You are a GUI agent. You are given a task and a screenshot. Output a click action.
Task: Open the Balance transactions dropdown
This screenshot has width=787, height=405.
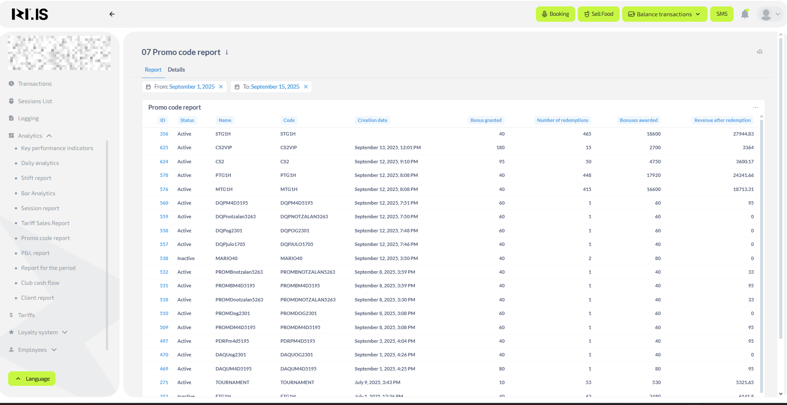(x=664, y=14)
